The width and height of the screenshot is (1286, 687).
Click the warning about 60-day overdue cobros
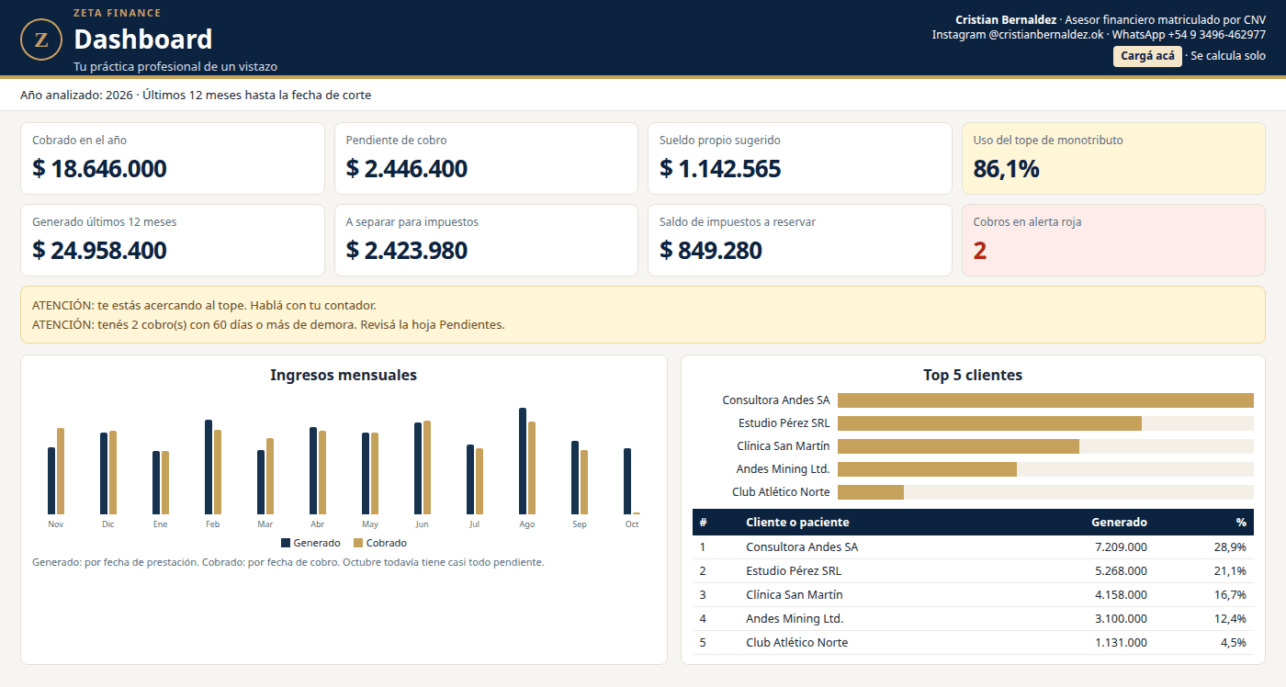click(x=268, y=324)
